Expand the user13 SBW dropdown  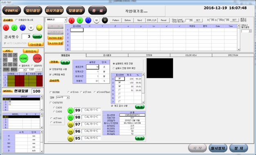point(63,97)
